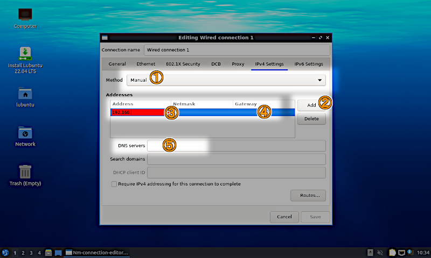
Task: Switch to workspace 4 in pager
Action: click(x=39, y=253)
